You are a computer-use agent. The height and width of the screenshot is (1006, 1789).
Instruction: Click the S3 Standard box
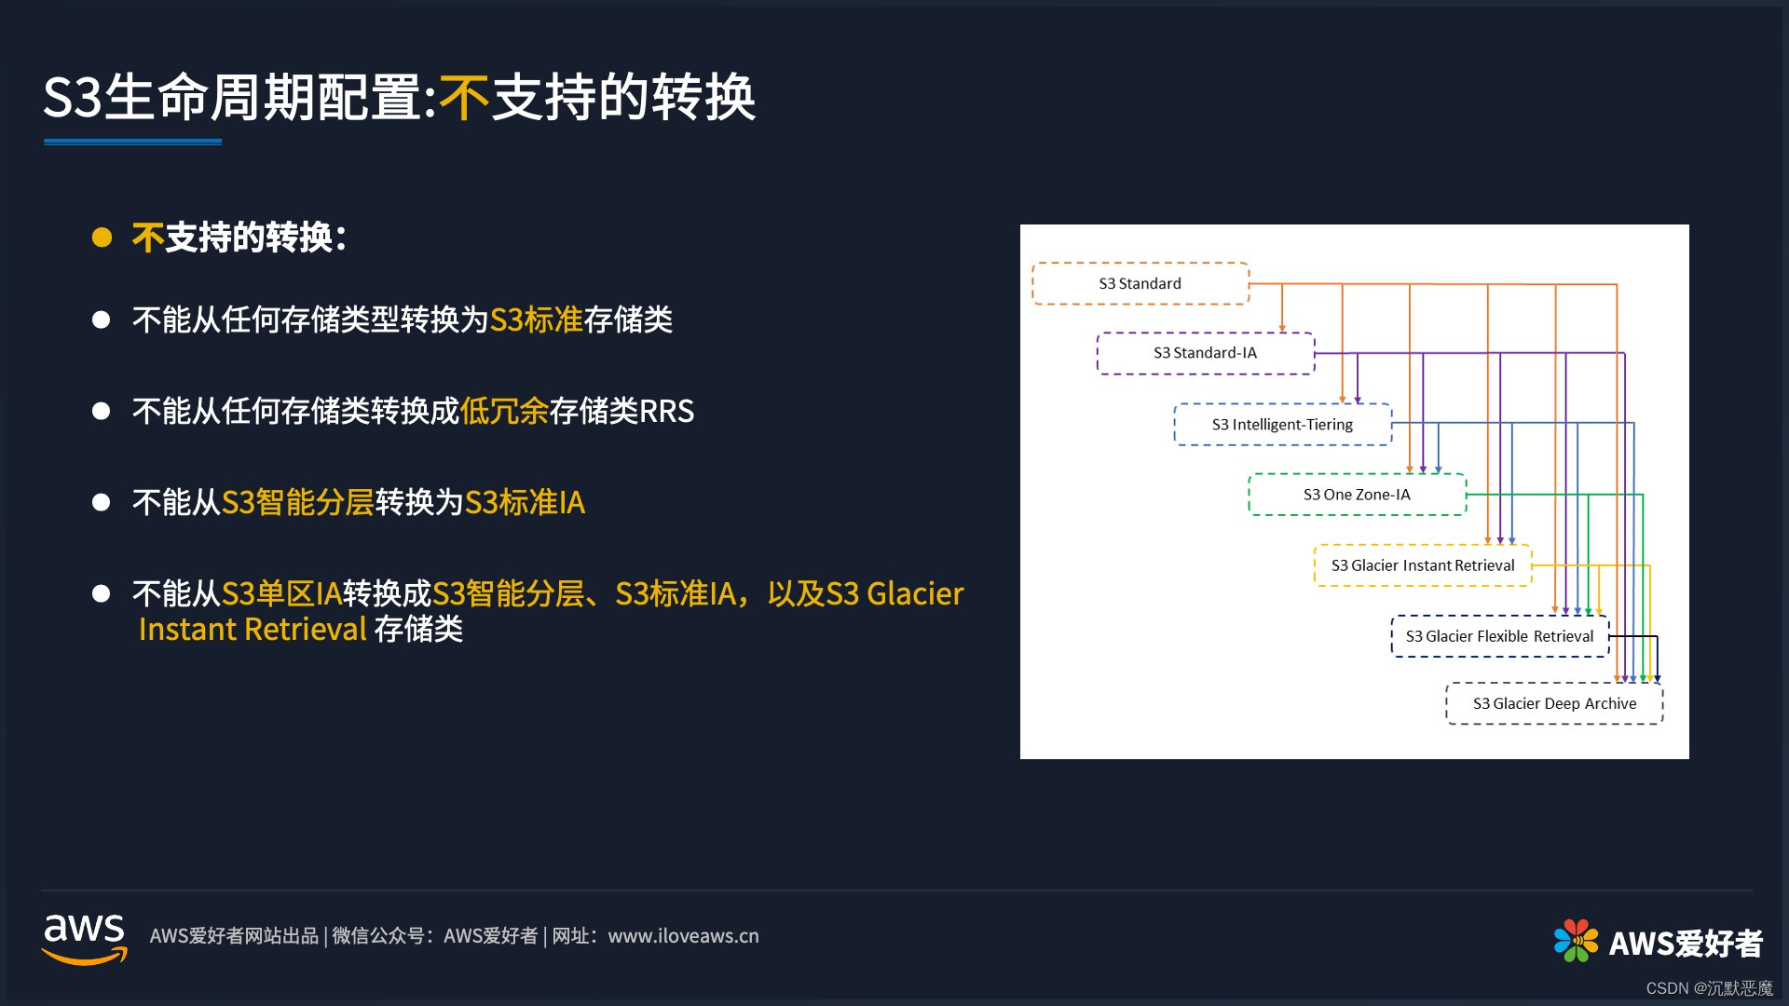[1140, 283]
